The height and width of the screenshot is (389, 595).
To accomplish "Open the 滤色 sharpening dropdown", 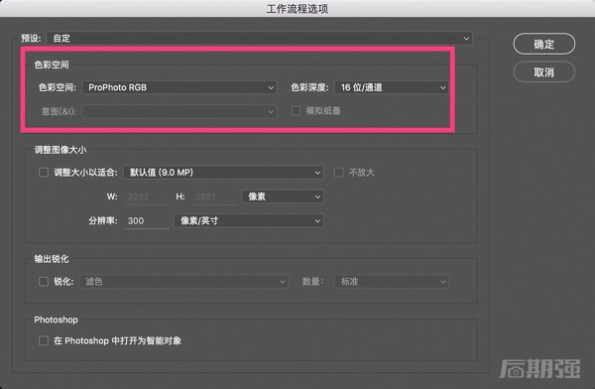I will [183, 282].
